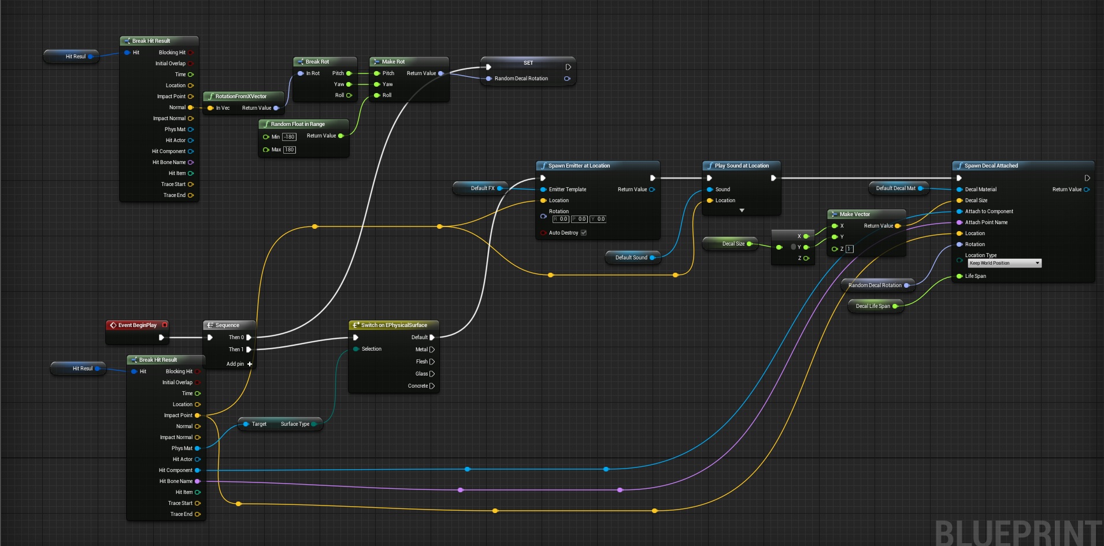
Task: Click the Event BeginPlay execution output pin
Action: click(161, 337)
